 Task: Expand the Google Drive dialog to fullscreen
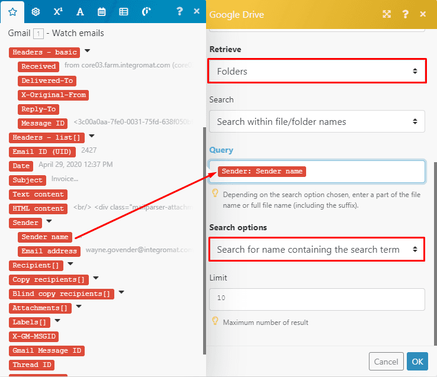(x=387, y=14)
